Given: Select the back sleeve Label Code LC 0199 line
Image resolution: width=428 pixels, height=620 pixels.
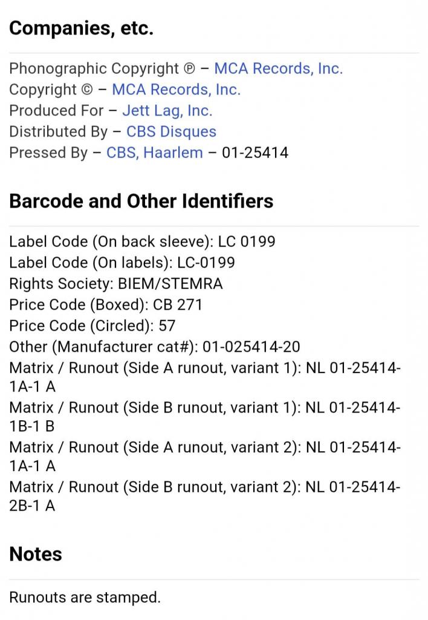Looking at the screenshot, I should tap(142, 242).
